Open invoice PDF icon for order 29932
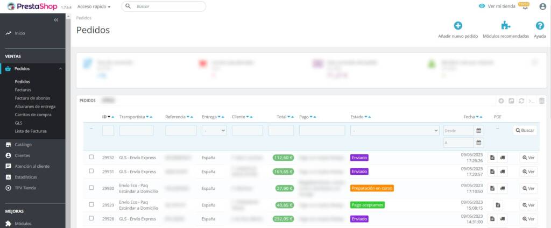 pos(492,158)
